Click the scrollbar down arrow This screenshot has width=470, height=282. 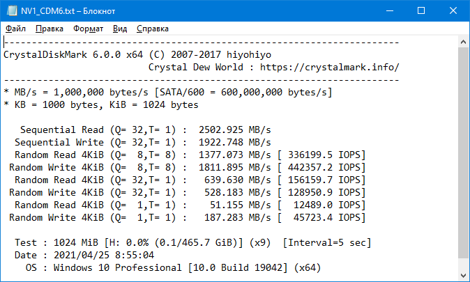[x=463, y=275]
